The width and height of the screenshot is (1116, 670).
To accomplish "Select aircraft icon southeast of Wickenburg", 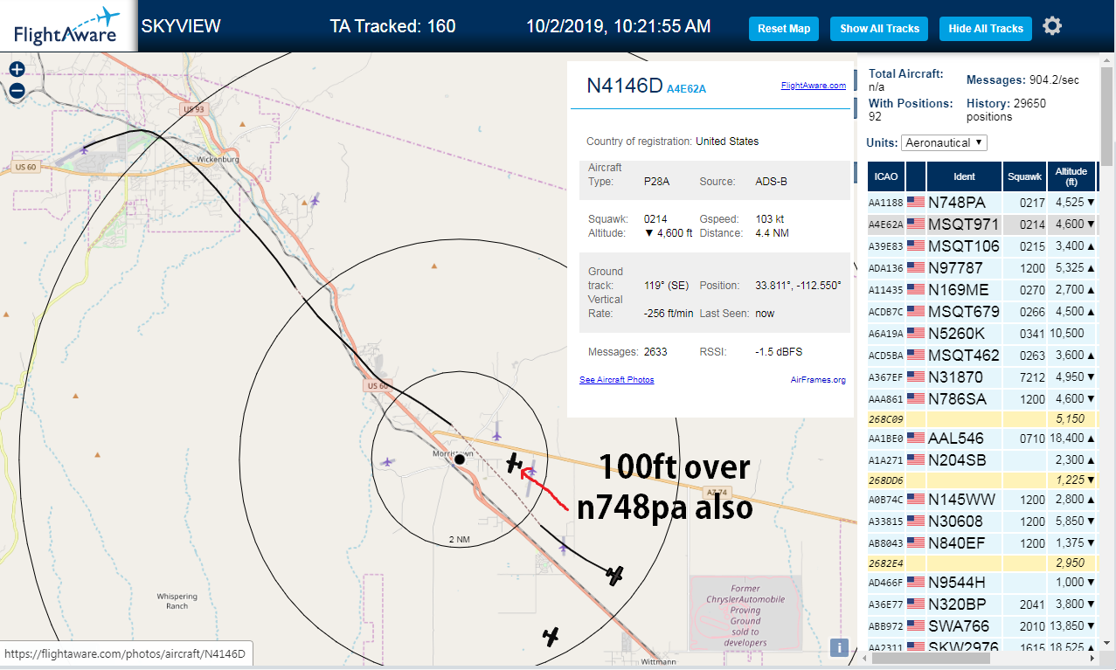I will (x=315, y=201).
